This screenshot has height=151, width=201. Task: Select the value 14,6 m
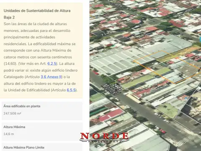tap(9, 134)
